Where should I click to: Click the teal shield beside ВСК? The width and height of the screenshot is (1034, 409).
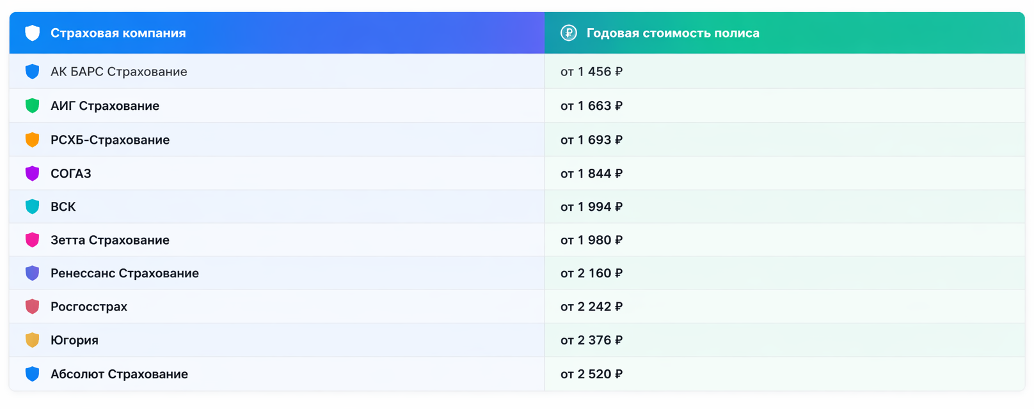point(32,206)
